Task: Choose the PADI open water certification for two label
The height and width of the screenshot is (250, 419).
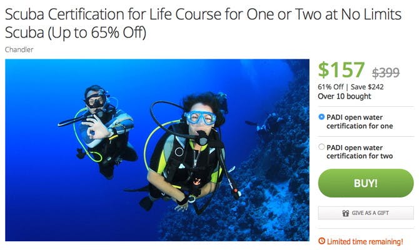Action: pyautogui.click(x=360, y=152)
